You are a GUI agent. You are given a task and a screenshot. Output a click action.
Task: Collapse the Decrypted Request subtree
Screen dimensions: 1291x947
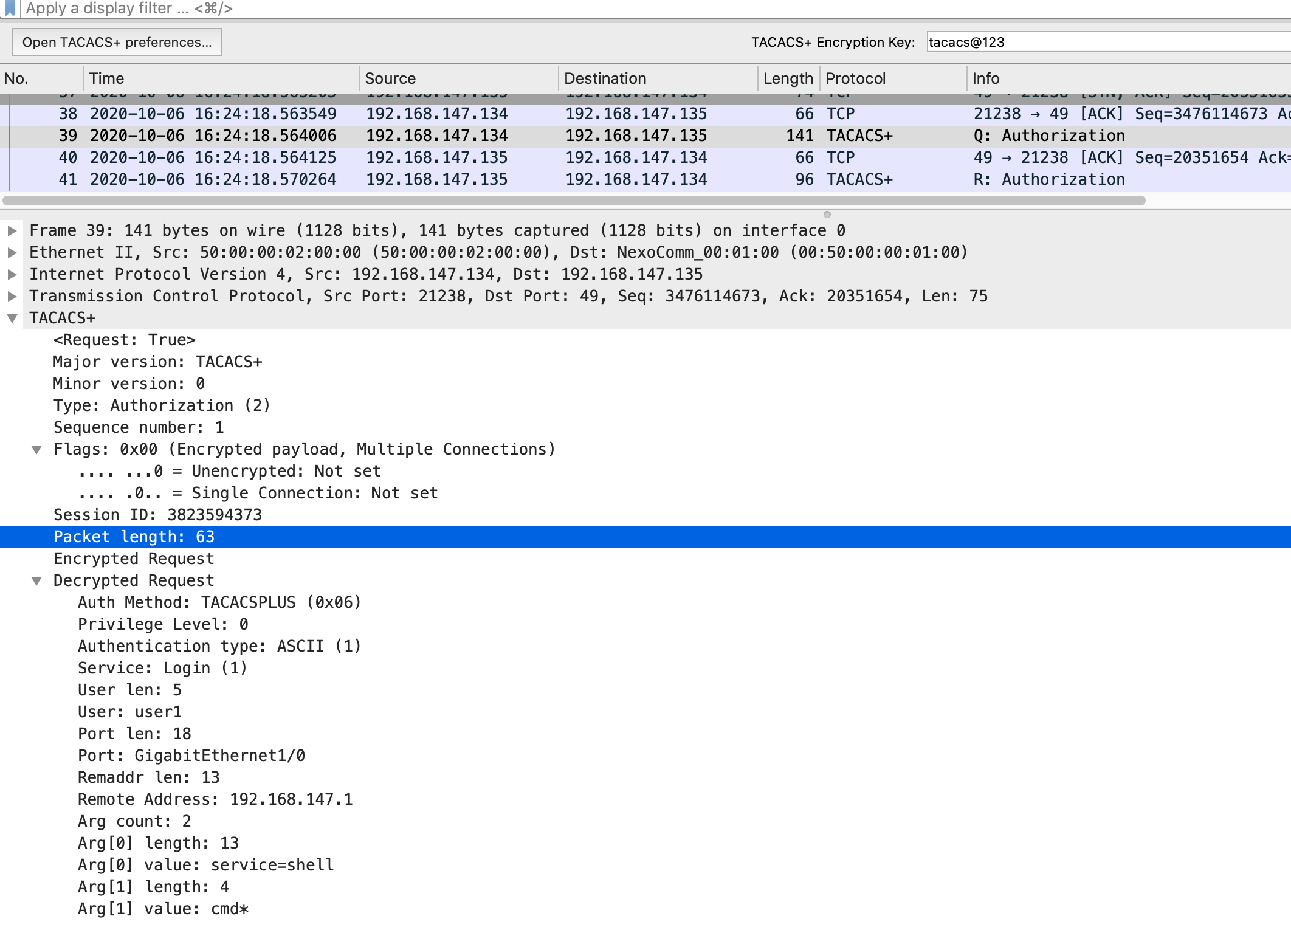pos(36,580)
